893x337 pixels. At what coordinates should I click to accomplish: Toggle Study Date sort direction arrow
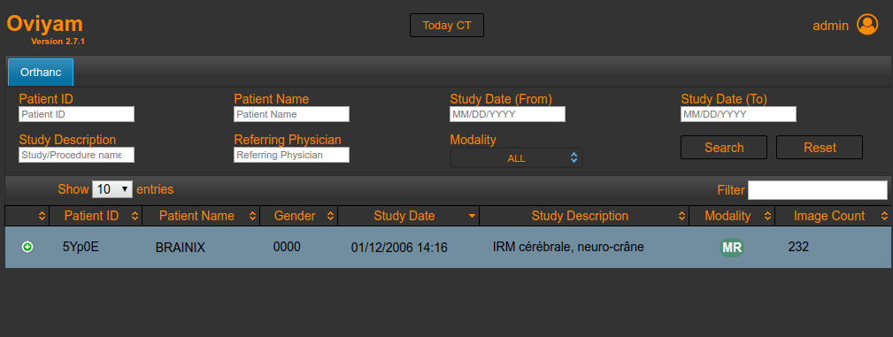(472, 217)
